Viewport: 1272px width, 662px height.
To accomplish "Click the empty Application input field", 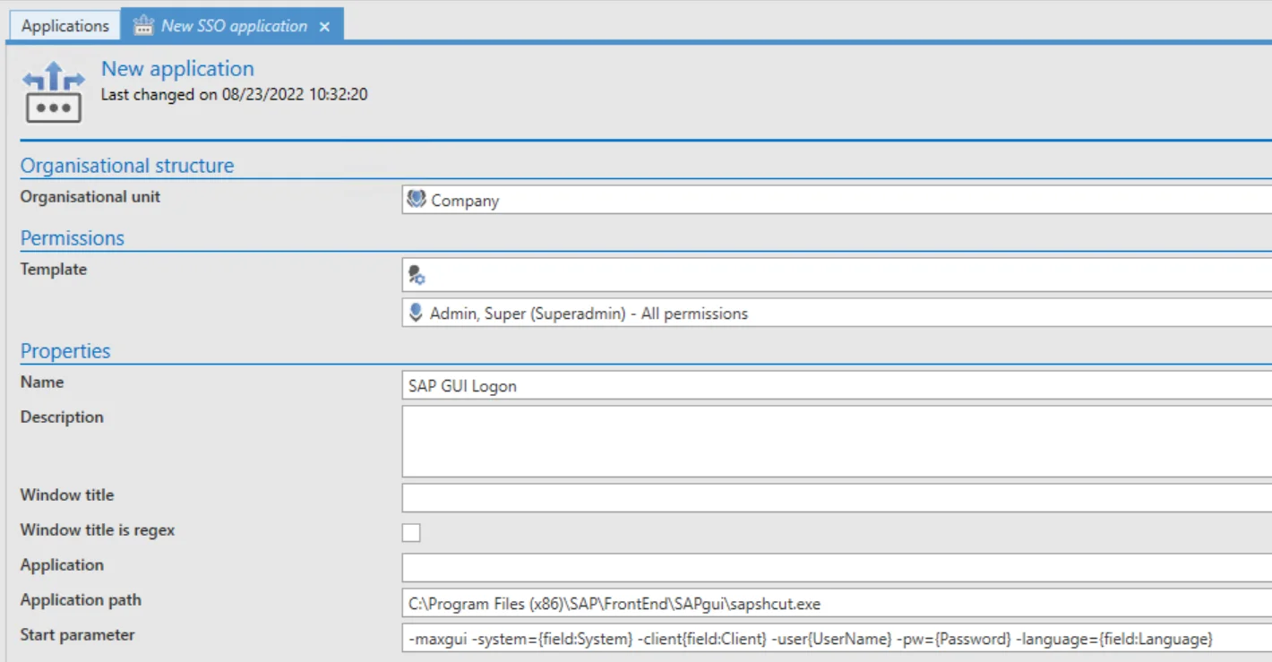I will 837,568.
